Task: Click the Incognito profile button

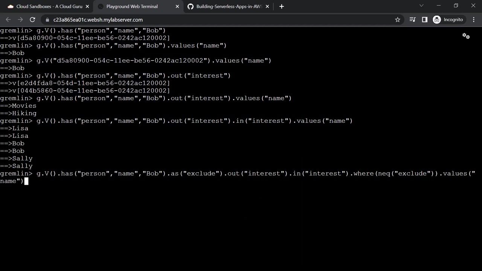Action: 448,20
